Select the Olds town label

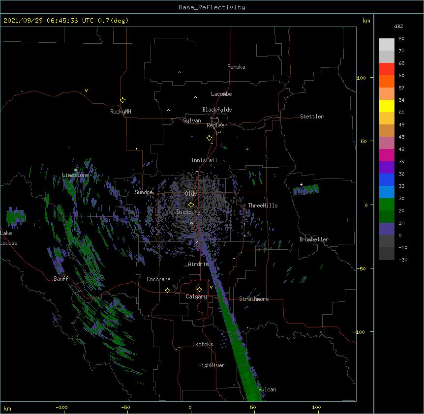tap(191, 194)
